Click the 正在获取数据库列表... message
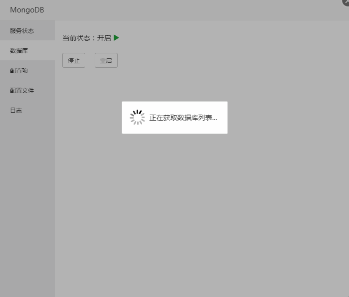This screenshot has width=349, height=297. (x=183, y=118)
